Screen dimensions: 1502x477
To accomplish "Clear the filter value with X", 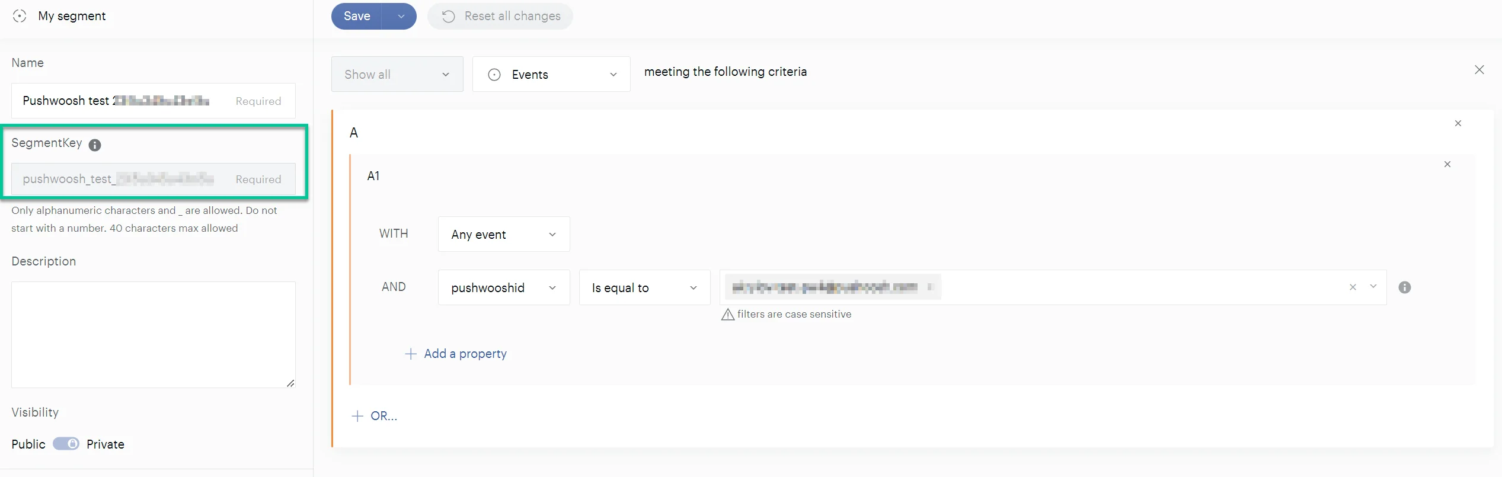I will (1352, 287).
